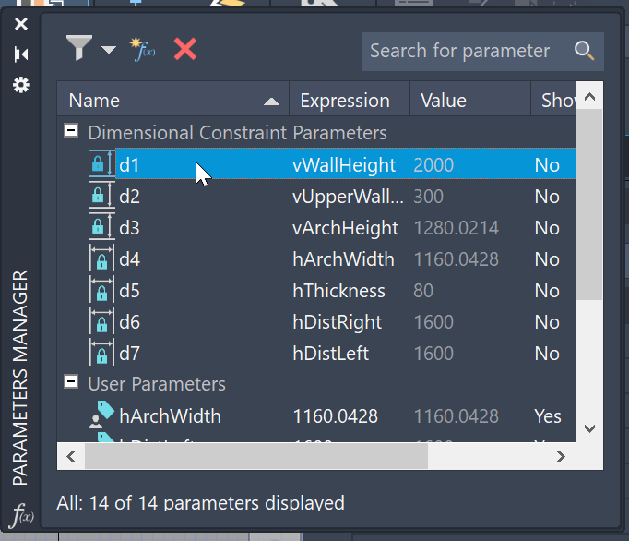This screenshot has height=541, width=629.
Task: Collapse Dimensional Constraint Parameters group
Action: click(x=71, y=130)
